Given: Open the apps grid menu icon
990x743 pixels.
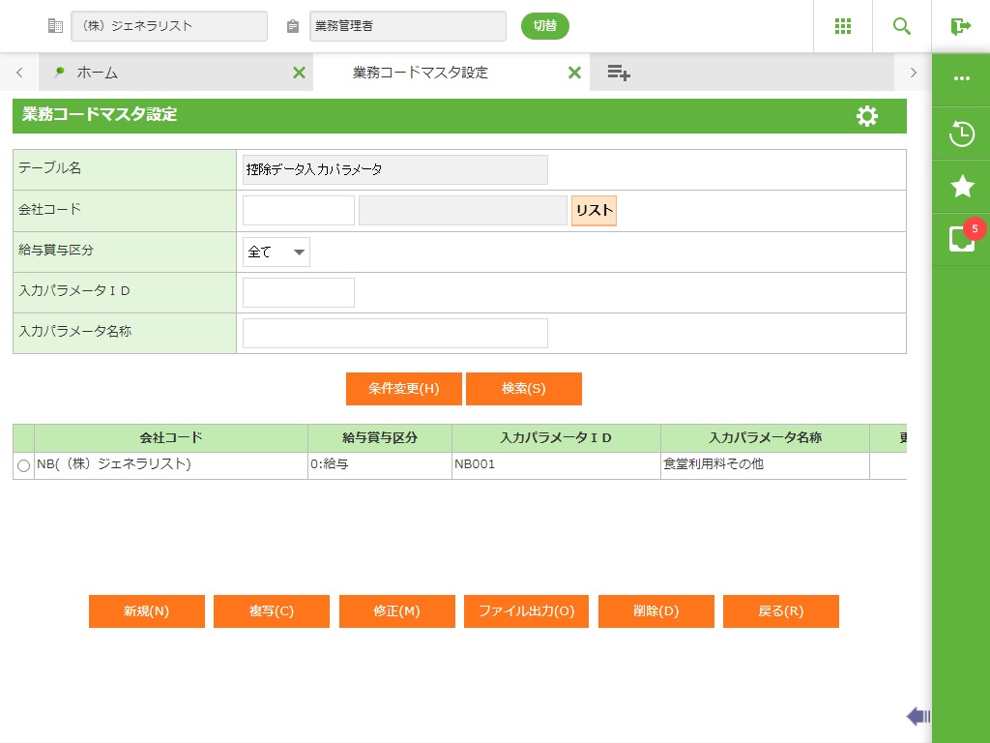Looking at the screenshot, I should point(842,26).
